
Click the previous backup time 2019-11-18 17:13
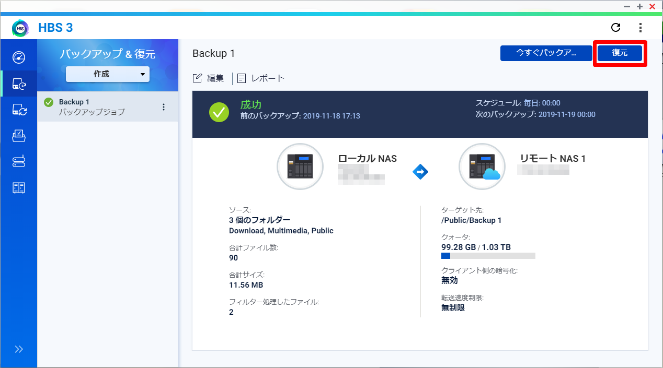click(x=331, y=116)
